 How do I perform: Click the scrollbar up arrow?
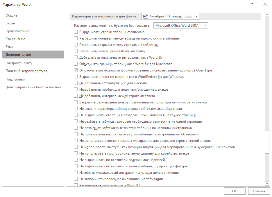pyautogui.click(x=267, y=14)
